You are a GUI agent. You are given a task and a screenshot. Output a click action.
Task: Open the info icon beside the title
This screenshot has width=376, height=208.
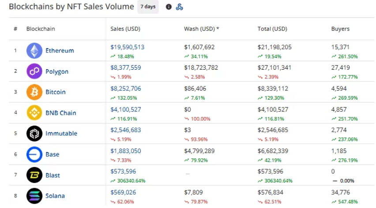[169, 7]
